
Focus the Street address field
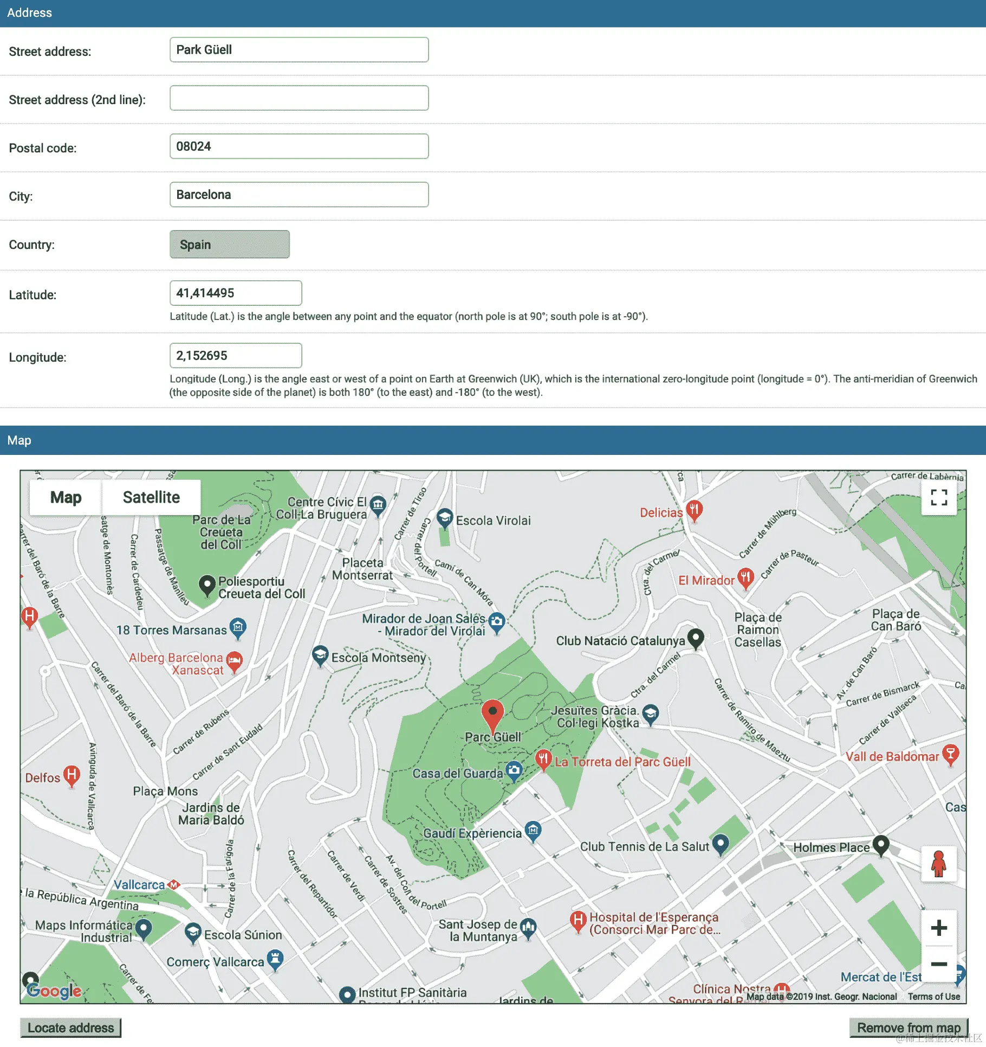coord(299,50)
